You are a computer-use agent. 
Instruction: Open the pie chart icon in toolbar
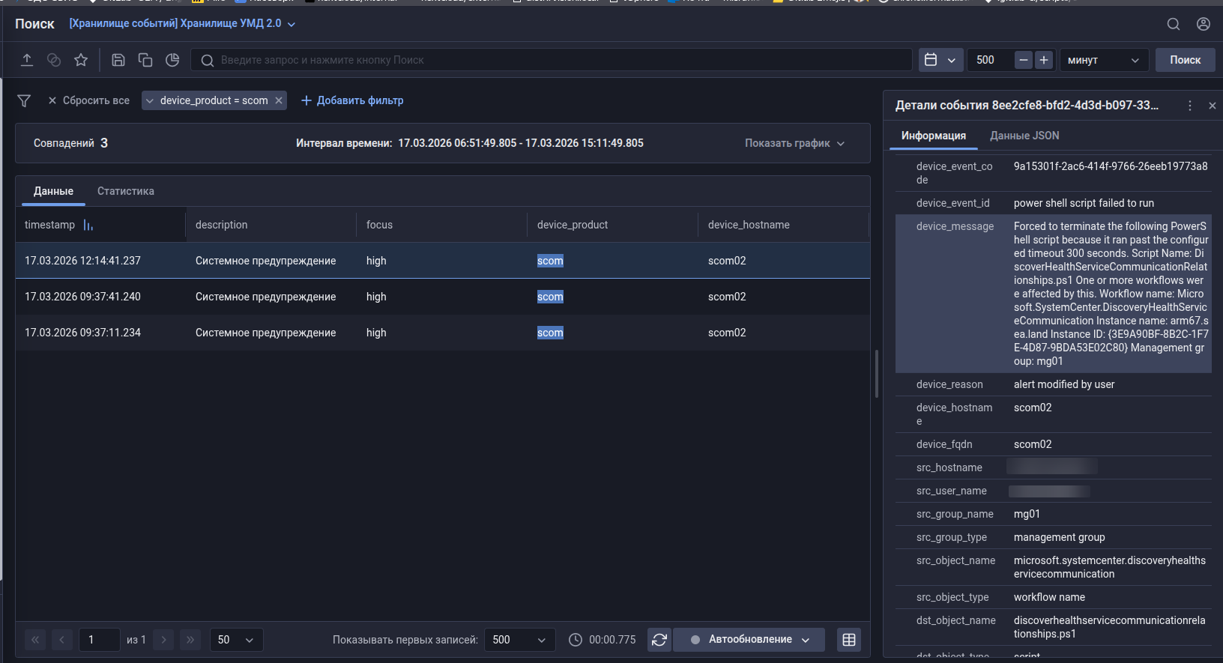(x=172, y=60)
